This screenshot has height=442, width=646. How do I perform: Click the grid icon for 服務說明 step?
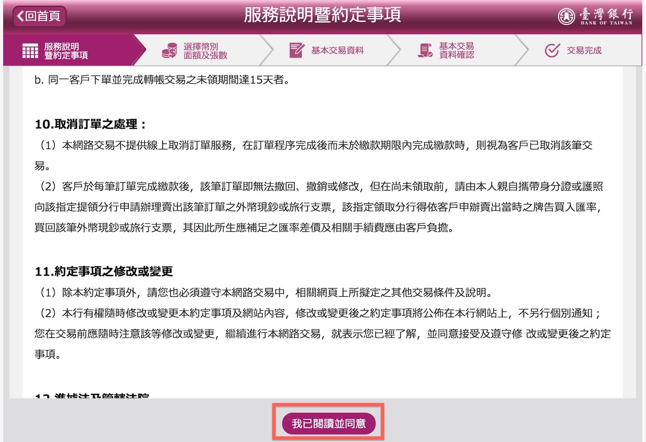pos(30,51)
